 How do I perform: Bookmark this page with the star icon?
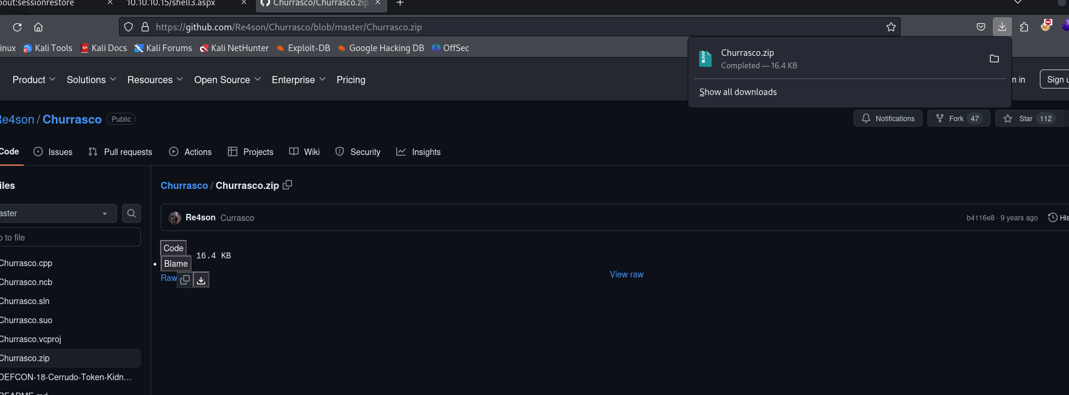click(891, 27)
